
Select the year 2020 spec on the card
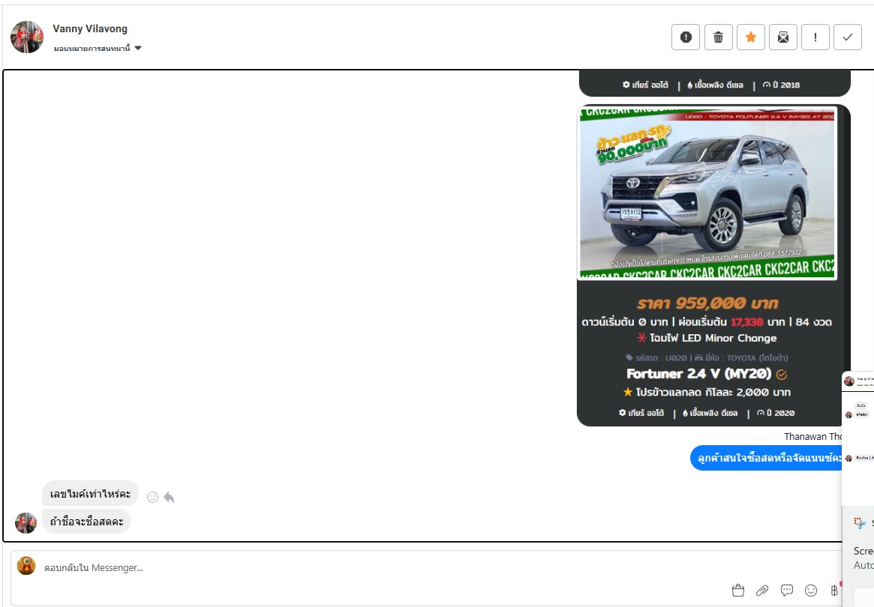(775, 413)
